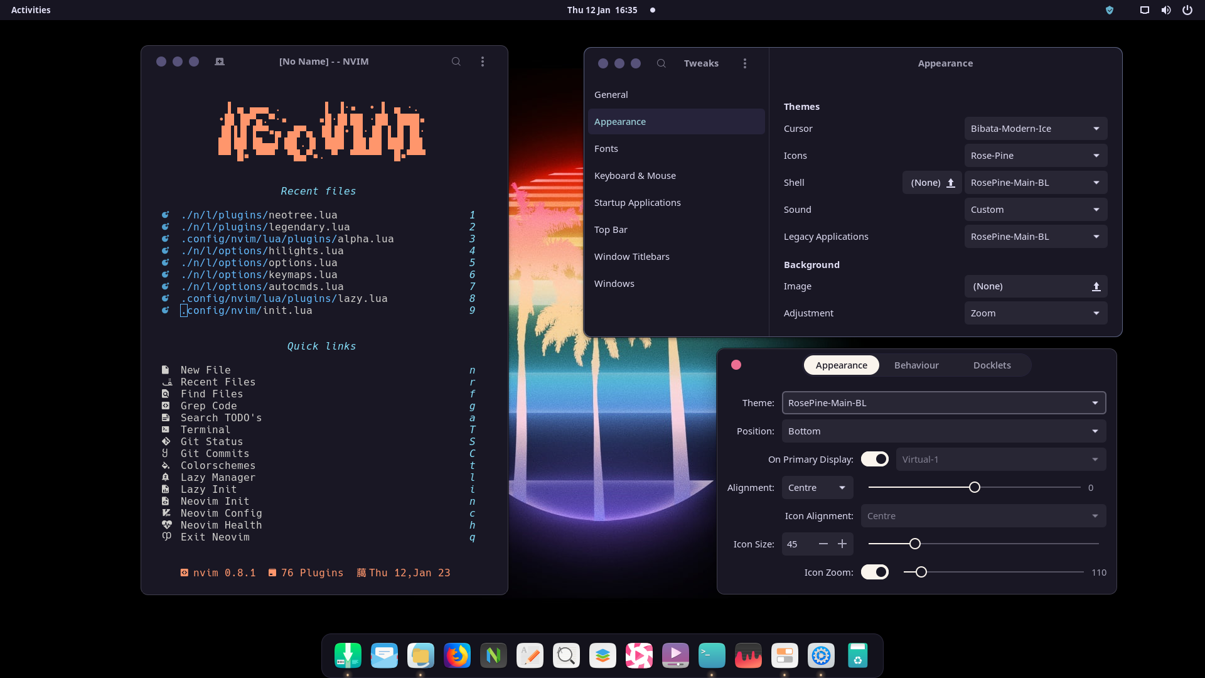
Task: Open the dock Theme dropdown
Action: 944,403
